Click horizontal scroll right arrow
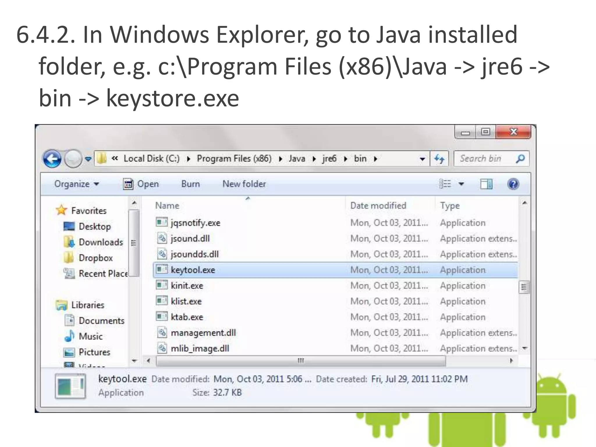The image size is (596, 447). [512, 361]
